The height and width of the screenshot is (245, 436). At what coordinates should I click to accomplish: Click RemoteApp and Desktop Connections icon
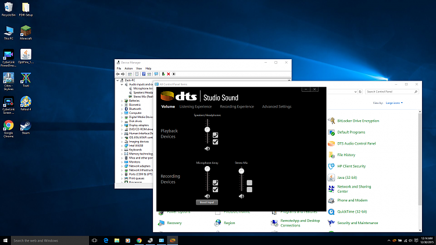(x=274, y=223)
